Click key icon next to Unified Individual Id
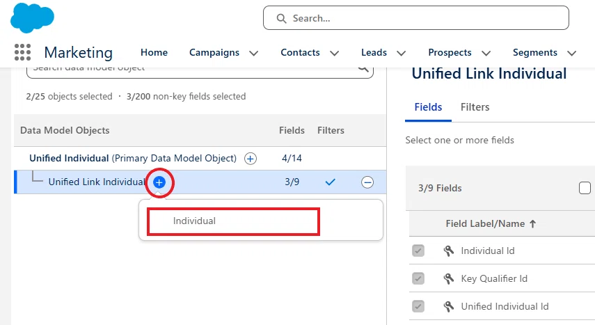This screenshot has width=595, height=325. pos(449,306)
